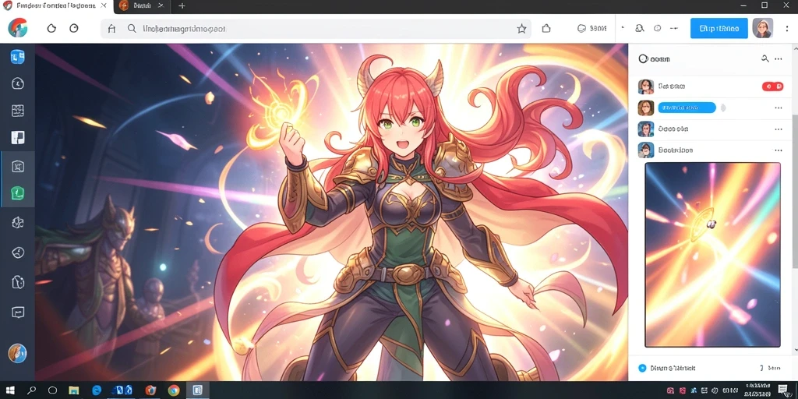Open the green highlighted left sidebar icon

click(18, 193)
